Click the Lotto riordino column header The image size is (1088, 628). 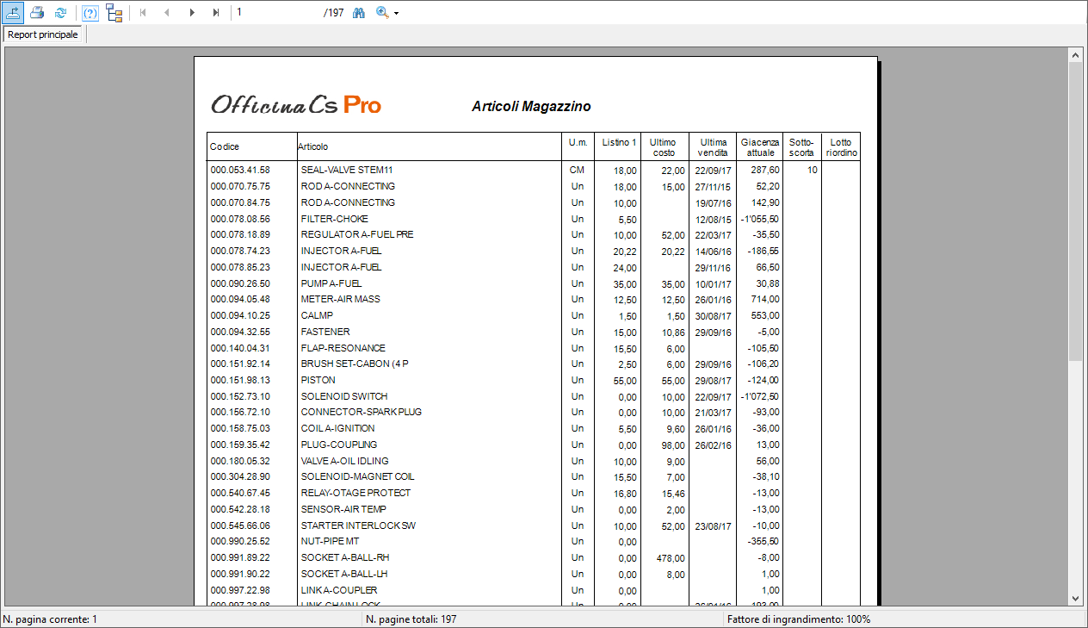tap(841, 147)
